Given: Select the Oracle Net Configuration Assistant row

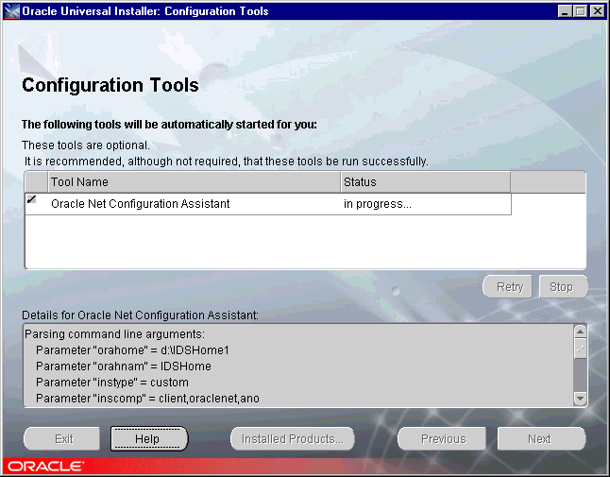Looking at the screenshot, I should pos(268,204).
